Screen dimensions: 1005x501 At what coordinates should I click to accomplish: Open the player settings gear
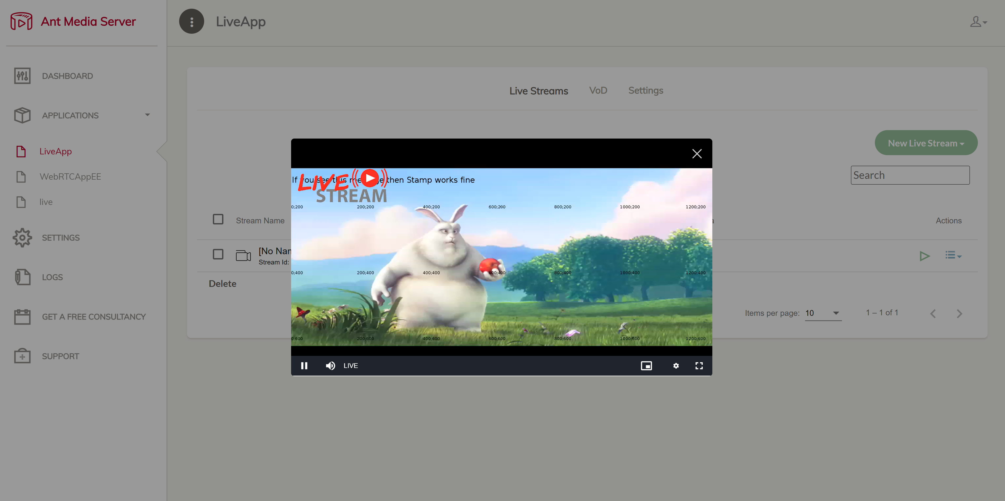click(x=676, y=366)
